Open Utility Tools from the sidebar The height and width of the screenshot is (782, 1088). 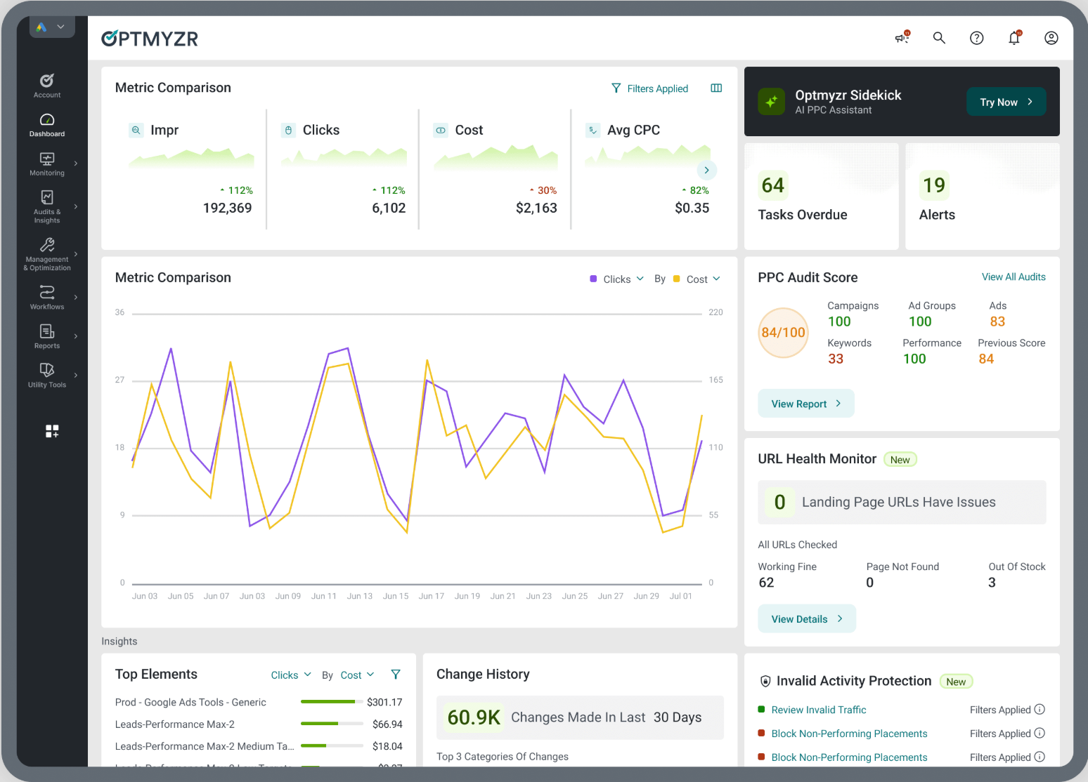[x=46, y=374]
